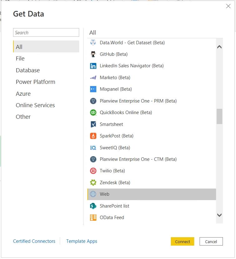This screenshot has width=236, height=259.
Task: Select LinkedIn Sales Navigator (Beta) name
Action: point(132,66)
